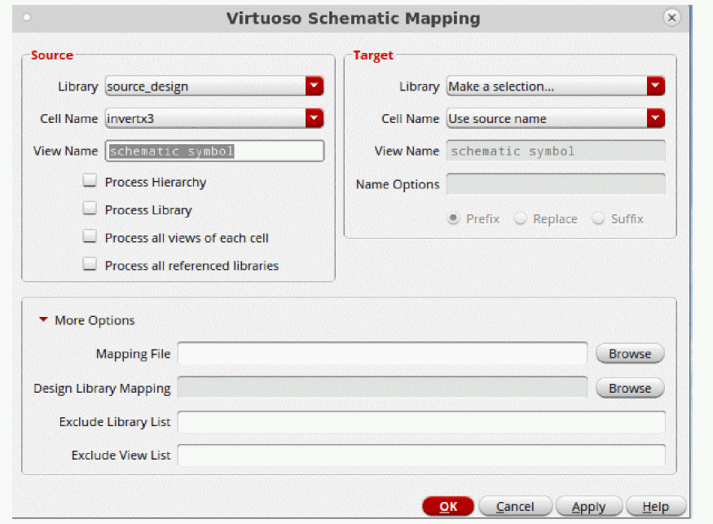
Task: Browse for Design Library Mapping
Action: point(630,388)
